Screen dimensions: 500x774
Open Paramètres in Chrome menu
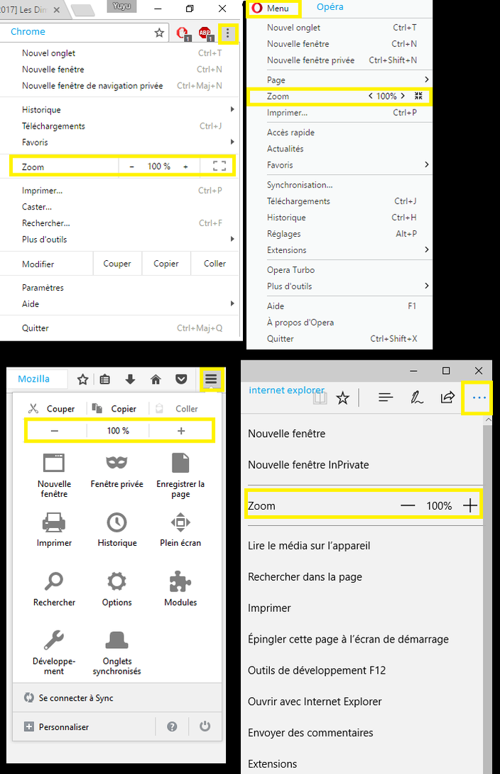click(x=43, y=287)
